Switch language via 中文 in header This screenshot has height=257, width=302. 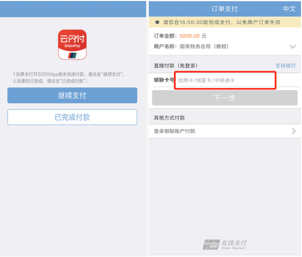click(289, 9)
